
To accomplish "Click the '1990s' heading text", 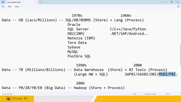I will [x=81, y=65].
